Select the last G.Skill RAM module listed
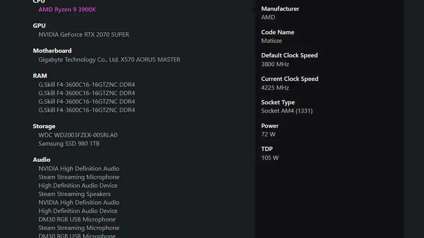 (87, 110)
